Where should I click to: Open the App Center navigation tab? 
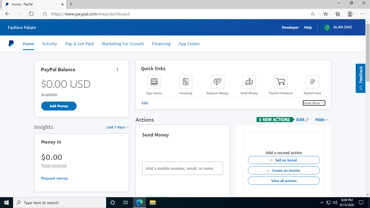pyautogui.click(x=189, y=44)
